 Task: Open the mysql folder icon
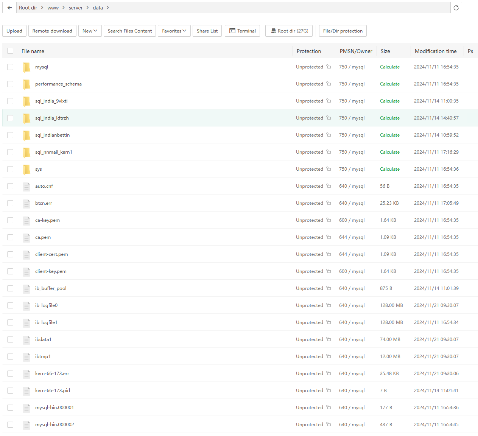point(26,67)
